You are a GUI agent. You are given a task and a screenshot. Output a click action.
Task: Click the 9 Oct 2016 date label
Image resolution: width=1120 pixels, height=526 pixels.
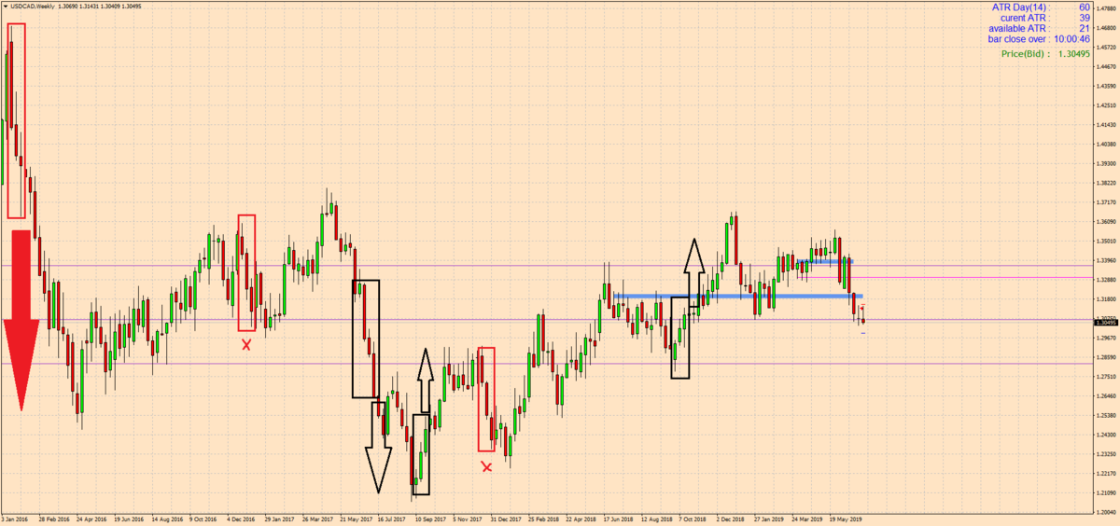click(203, 519)
